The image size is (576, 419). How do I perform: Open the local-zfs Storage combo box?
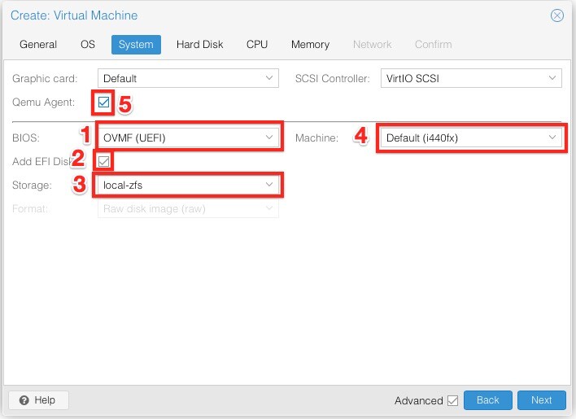(x=188, y=185)
